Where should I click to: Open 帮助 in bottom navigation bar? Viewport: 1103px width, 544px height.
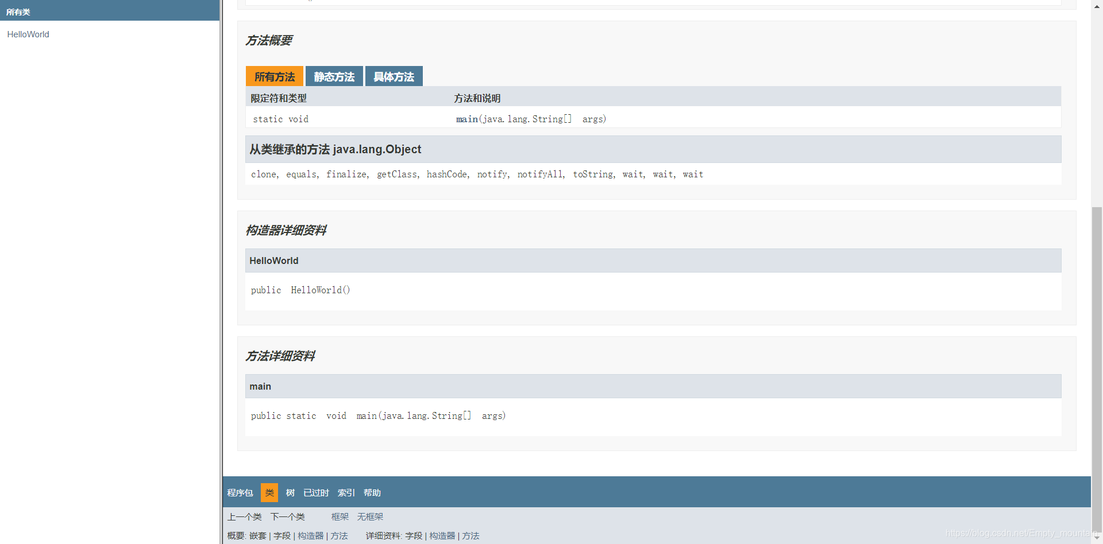pos(372,493)
